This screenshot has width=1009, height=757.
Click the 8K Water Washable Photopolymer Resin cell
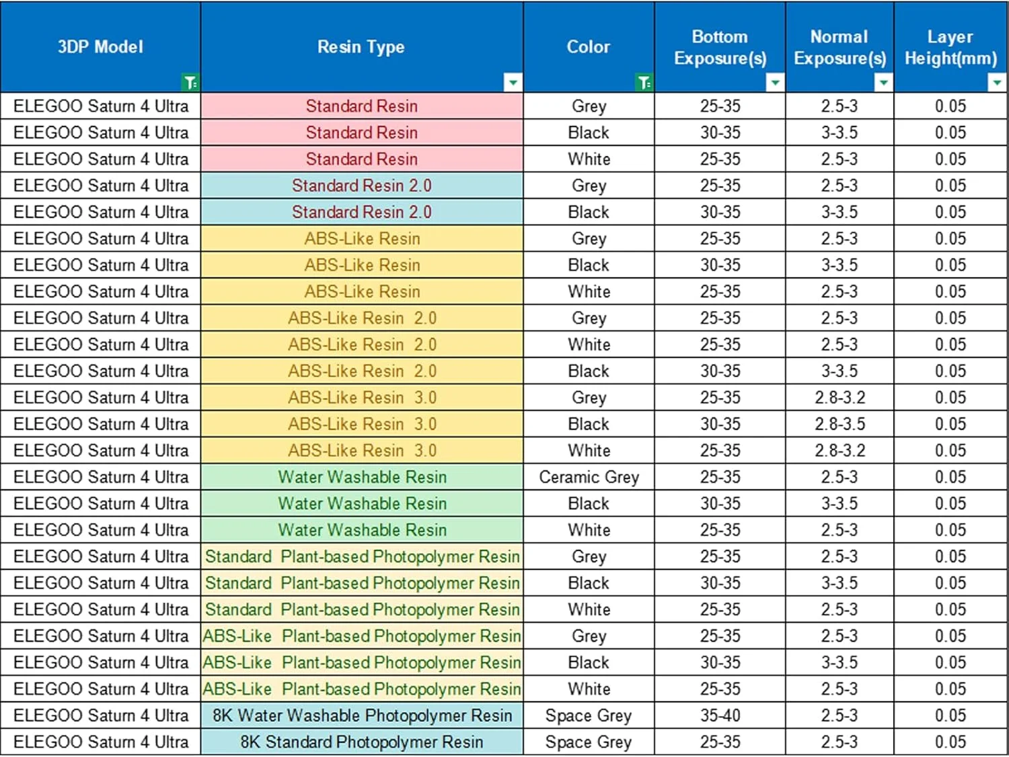tap(362, 715)
